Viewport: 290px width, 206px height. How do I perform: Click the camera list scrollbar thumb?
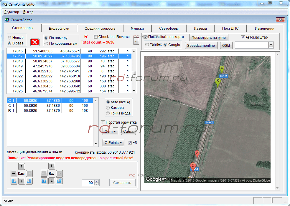click(134, 73)
